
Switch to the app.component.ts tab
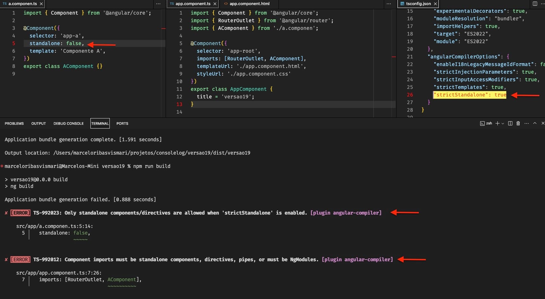[193, 4]
